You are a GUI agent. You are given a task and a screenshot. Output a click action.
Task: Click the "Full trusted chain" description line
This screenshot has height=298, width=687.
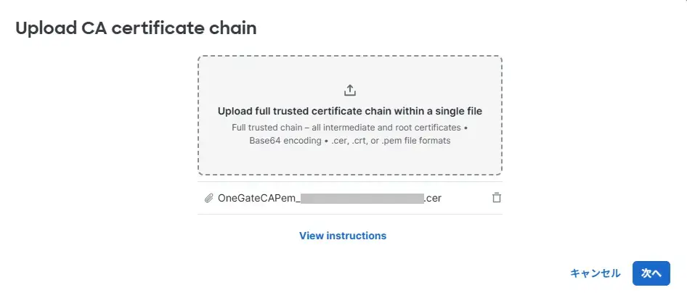[x=349, y=128]
